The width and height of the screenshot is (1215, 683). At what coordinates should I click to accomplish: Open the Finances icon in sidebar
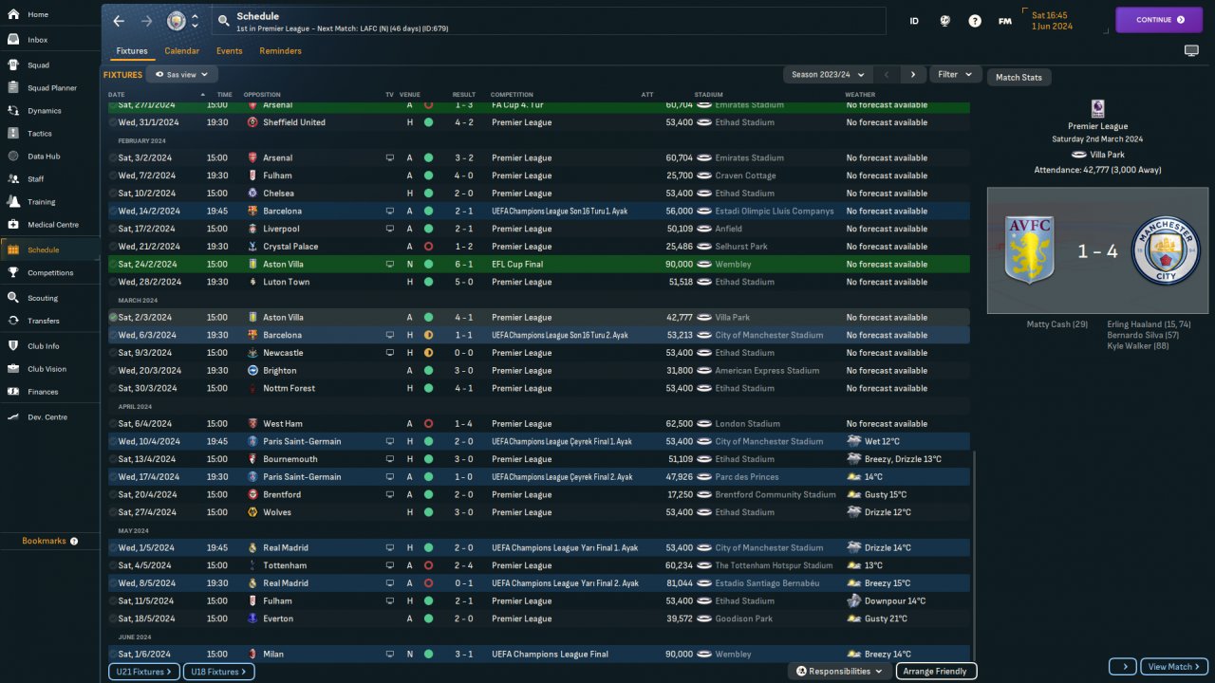tap(13, 392)
